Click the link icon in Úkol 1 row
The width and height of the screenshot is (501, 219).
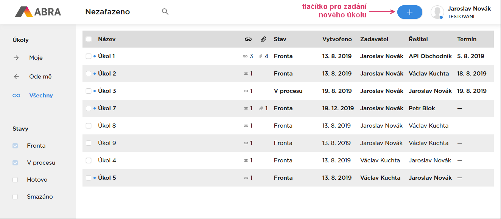245,56
